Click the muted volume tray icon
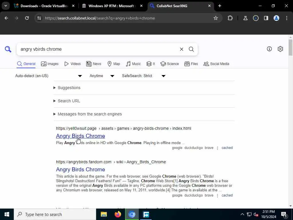293x220 pixels. click(x=256, y=214)
